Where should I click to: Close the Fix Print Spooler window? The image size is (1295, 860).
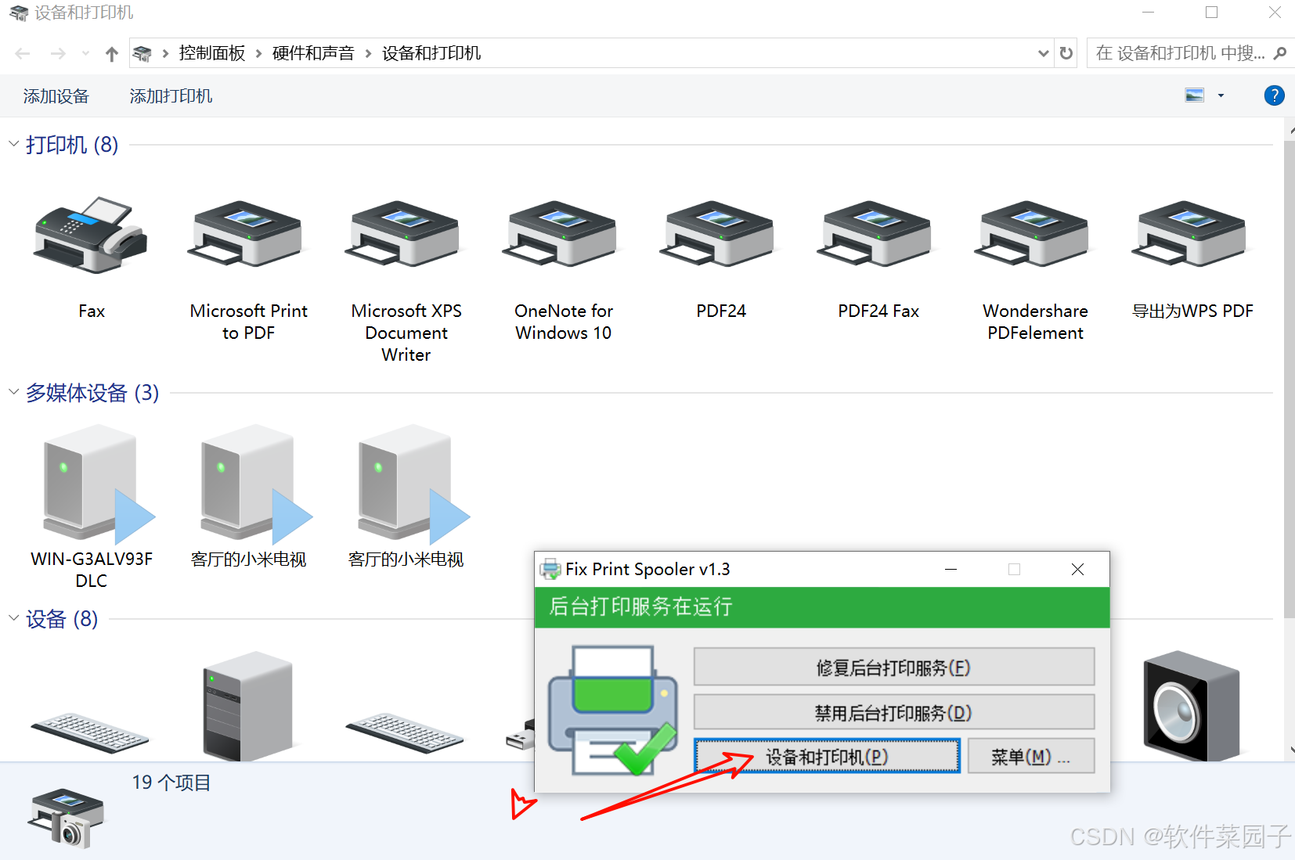pyautogui.click(x=1077, y=569)
